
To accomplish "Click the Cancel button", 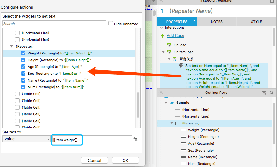I will pyautogui.click(x=94, y=160).
